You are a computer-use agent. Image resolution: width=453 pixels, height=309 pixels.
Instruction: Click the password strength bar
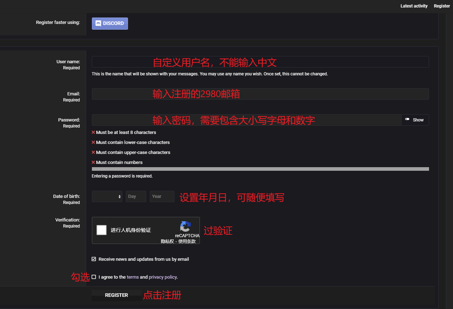pos(260,169)
